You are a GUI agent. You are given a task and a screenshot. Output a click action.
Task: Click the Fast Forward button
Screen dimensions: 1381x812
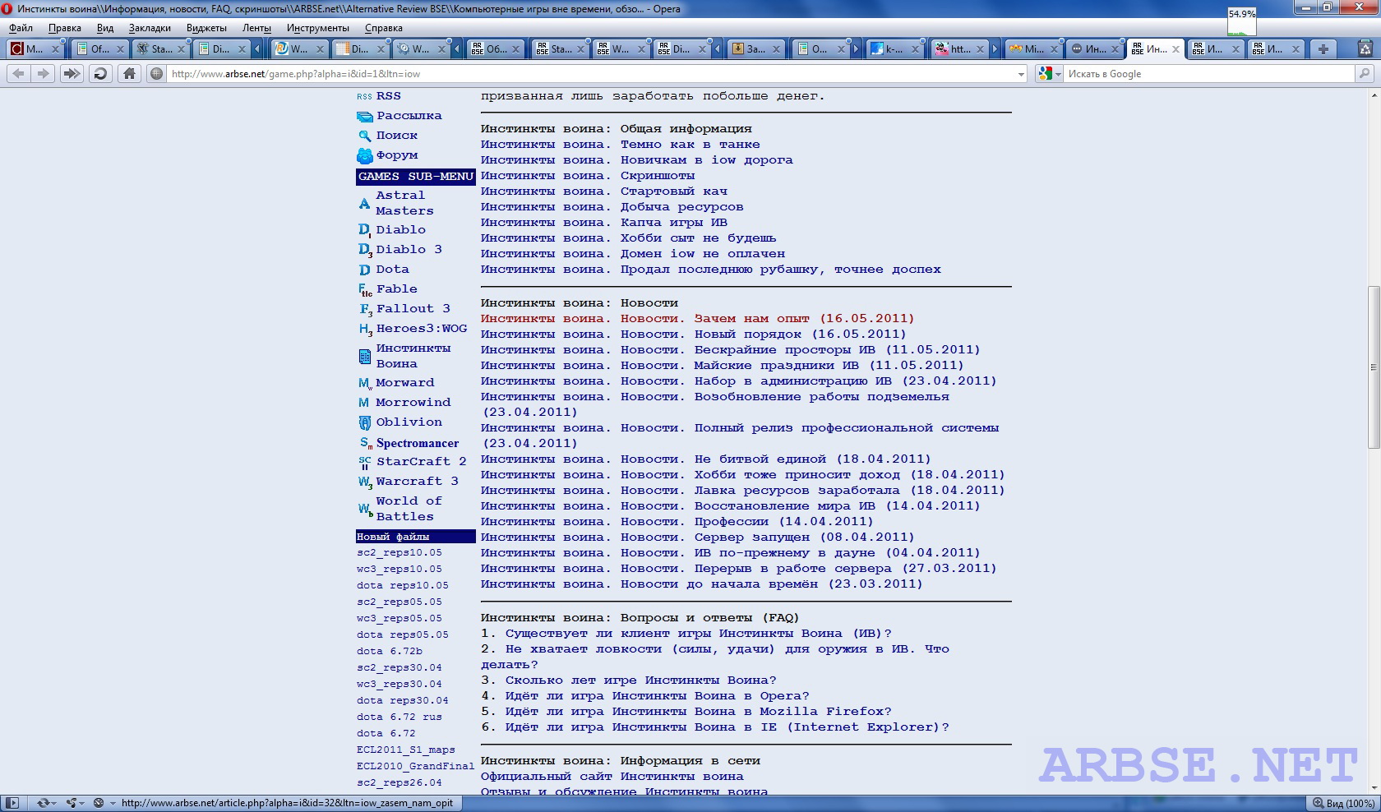pyautogui.click(x=72, y=73)
